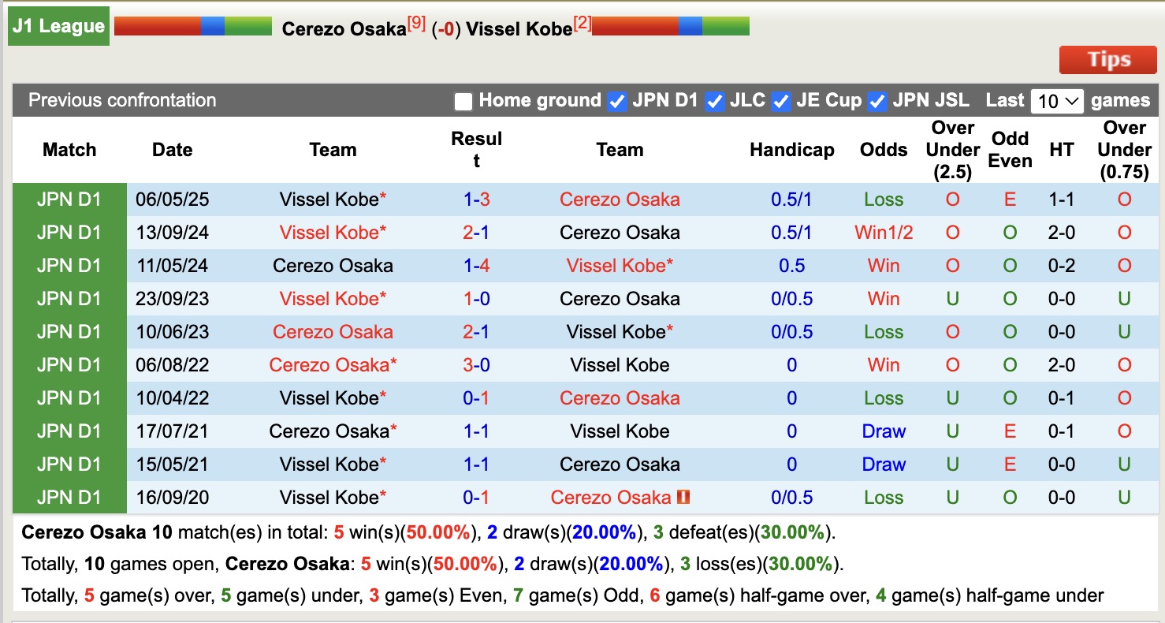Click the JPN D1 badge for the 06/05/25 match

click(x=69, y=200)
